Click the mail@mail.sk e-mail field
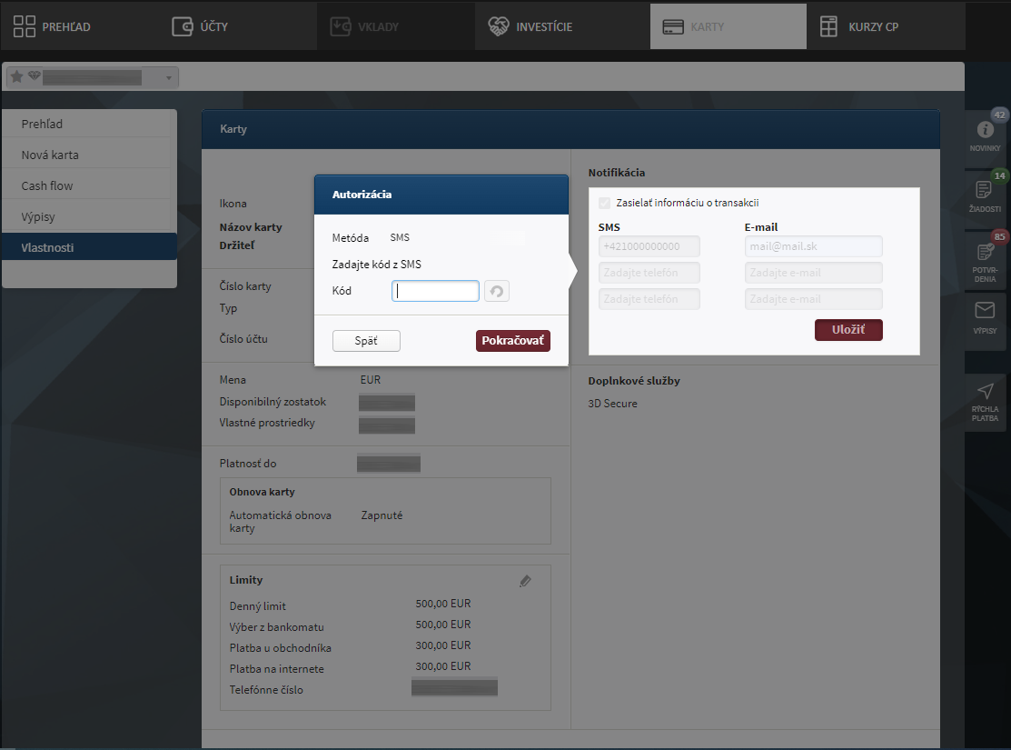 click(813, 246)
